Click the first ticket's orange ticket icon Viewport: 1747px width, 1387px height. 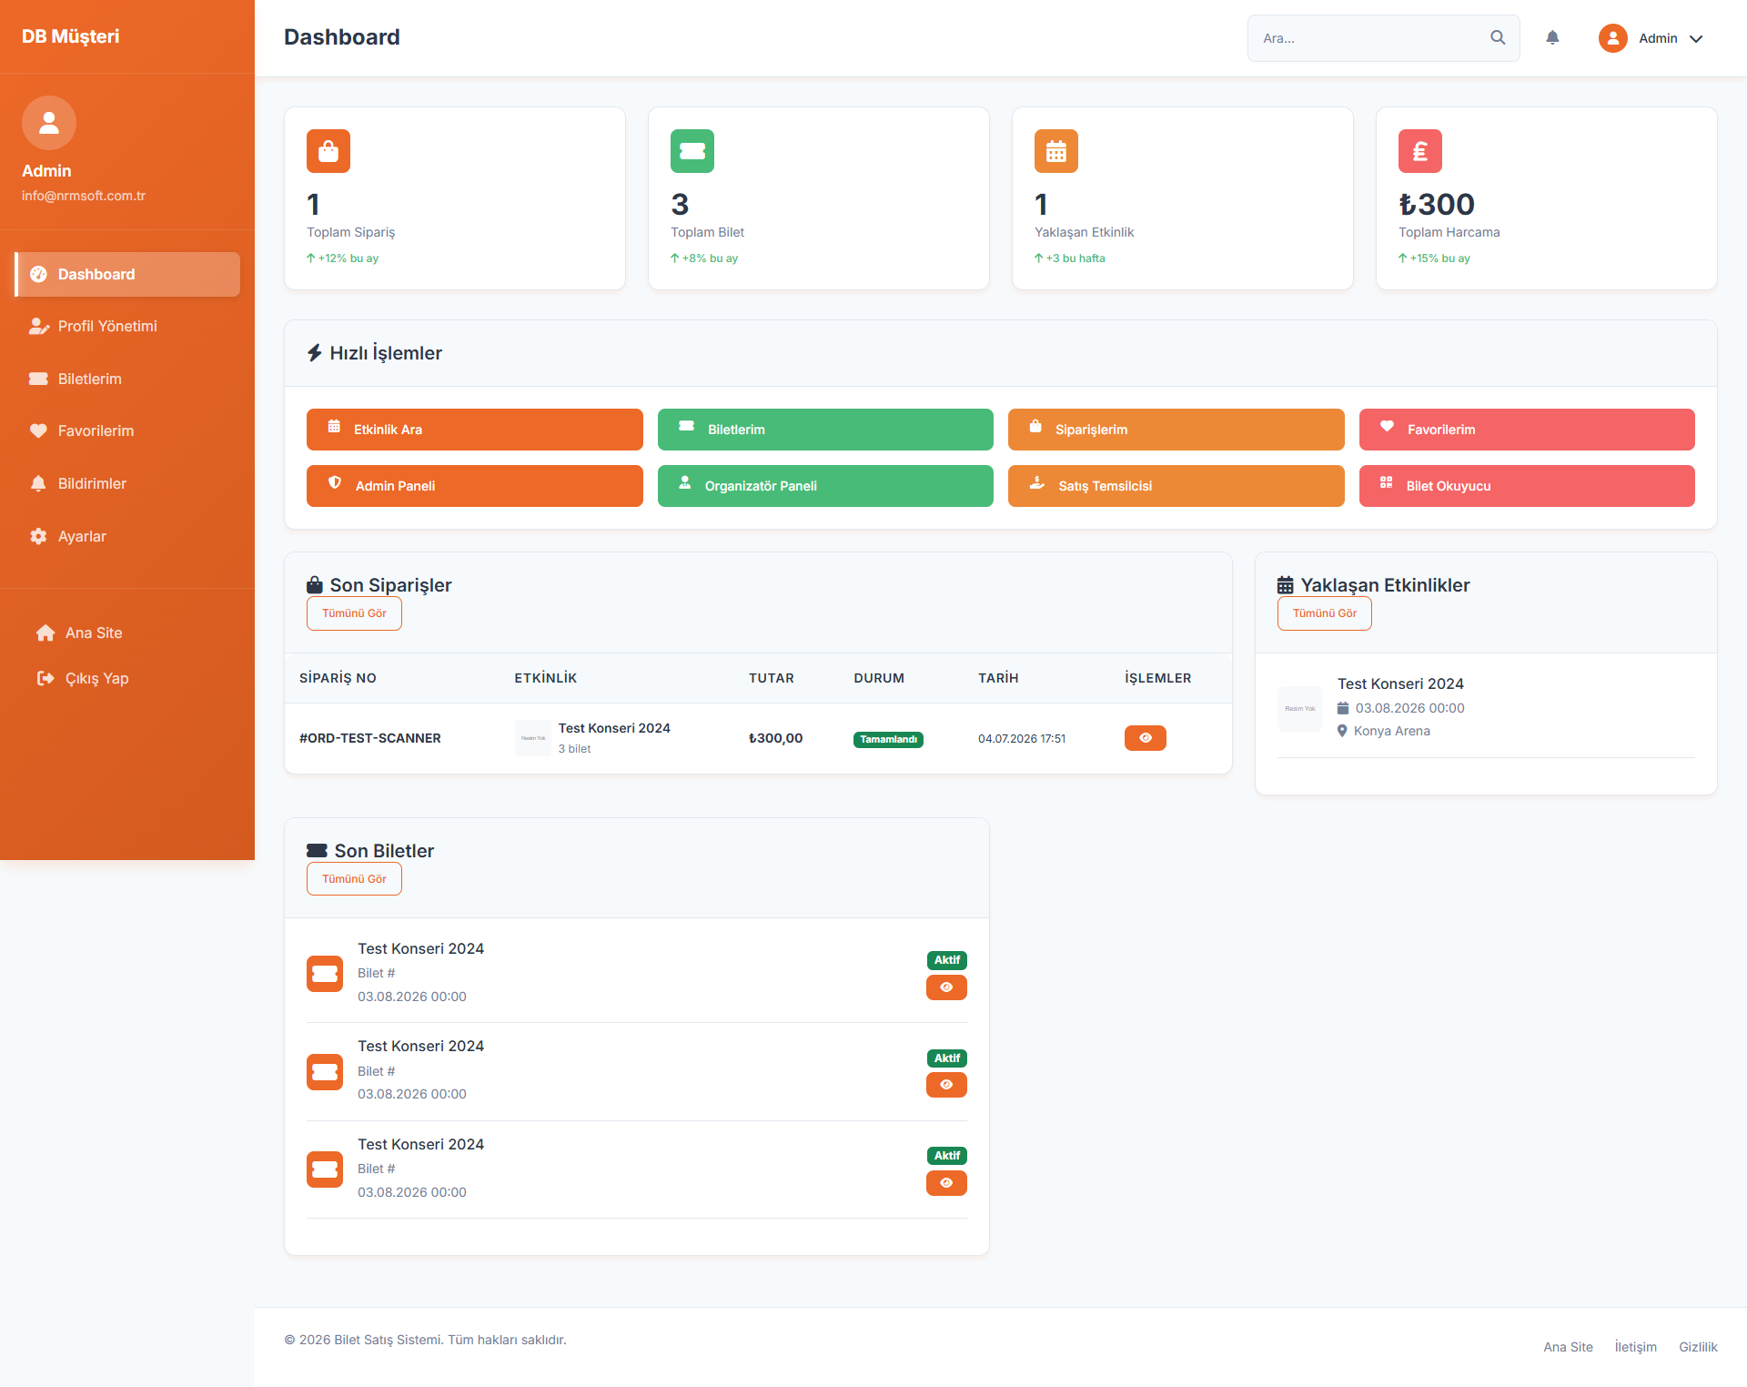pos(325,974)
